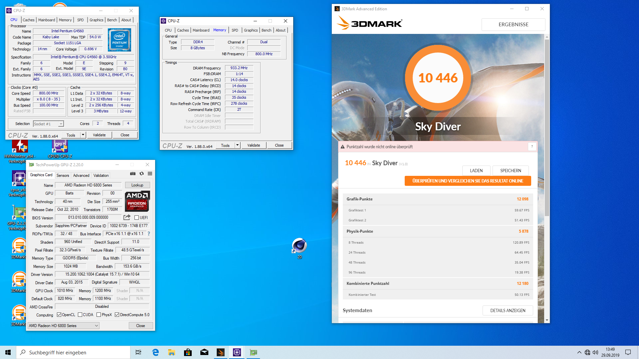Click network globe tray icon

pos(587,352)
